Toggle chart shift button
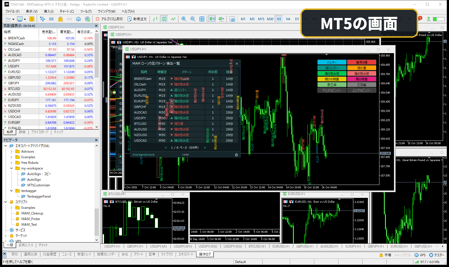The image size is (449, 267). click(221, 19)
